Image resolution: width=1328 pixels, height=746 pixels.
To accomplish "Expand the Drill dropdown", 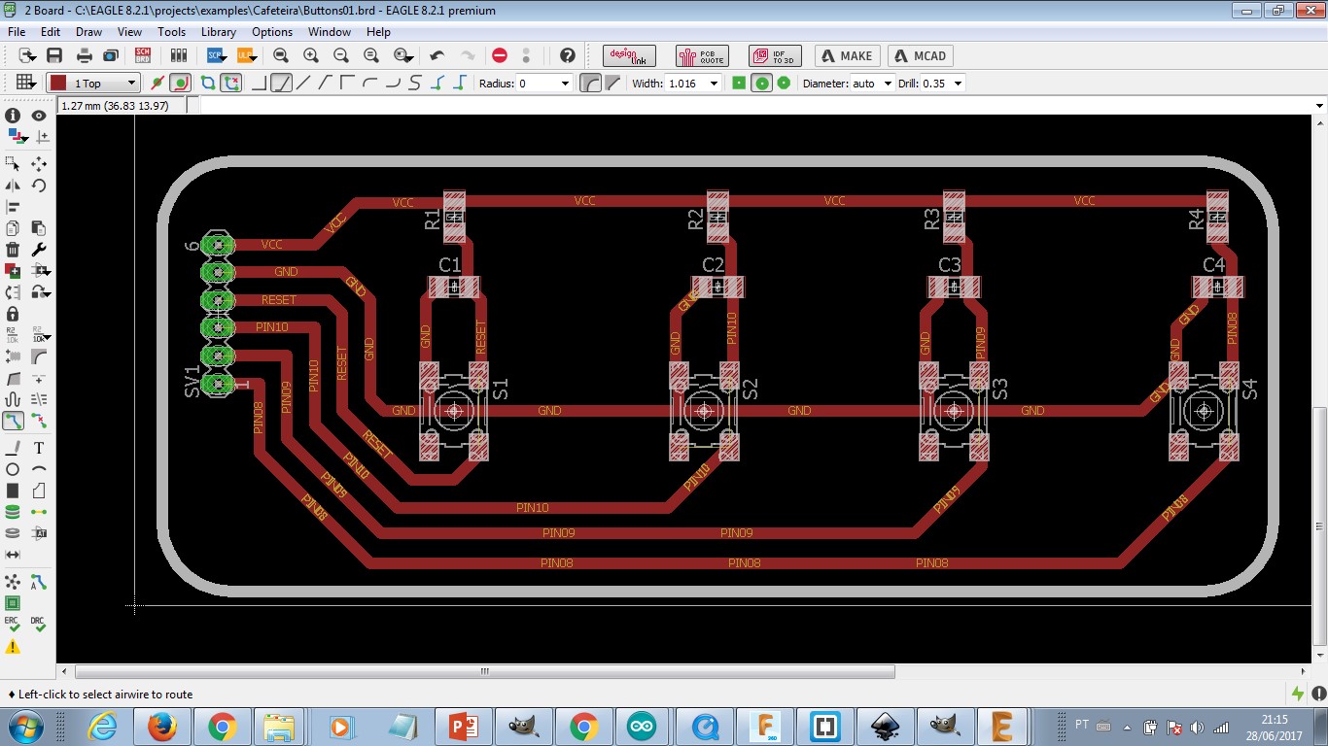I will [959, 84].
